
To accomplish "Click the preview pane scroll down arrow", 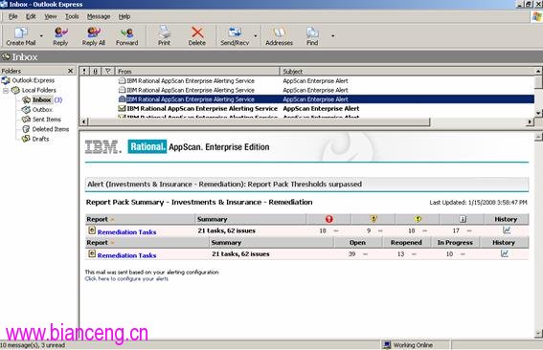I will 538,334.
